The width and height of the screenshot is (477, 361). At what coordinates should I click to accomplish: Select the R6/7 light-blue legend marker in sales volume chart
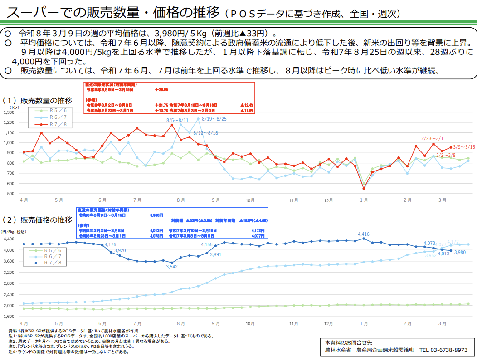tap(41, 117)
